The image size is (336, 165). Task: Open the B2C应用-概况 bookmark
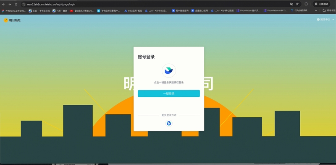(x=133, y=10)
